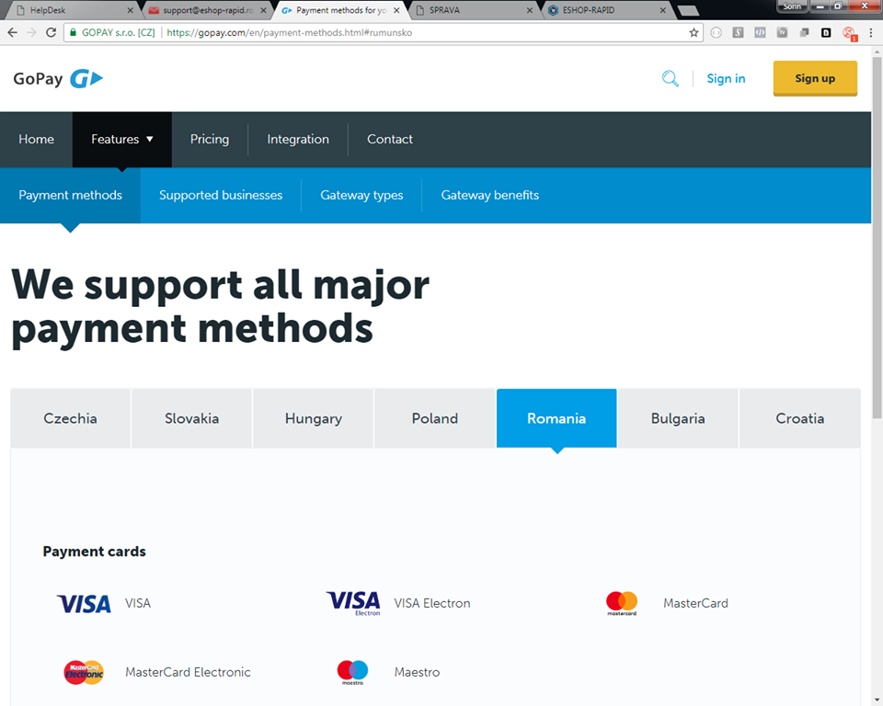Open the Integration menu item
This screenshot has width=883, height=706.
tap(298, 139)
